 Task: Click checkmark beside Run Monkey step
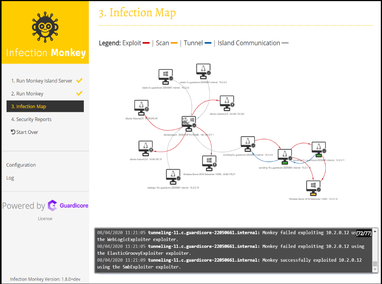pos(79,93)
